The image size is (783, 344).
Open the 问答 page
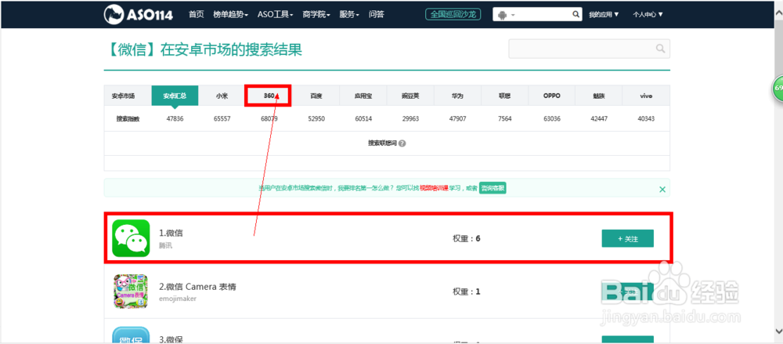point(377,15)
